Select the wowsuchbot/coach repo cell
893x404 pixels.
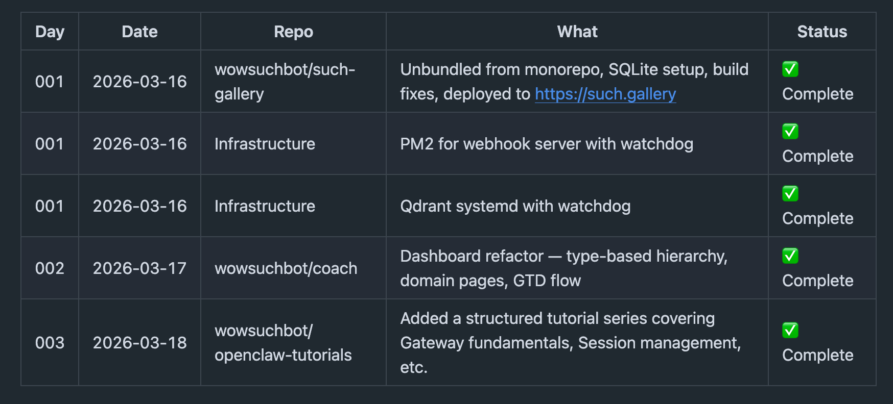(286, 268)
